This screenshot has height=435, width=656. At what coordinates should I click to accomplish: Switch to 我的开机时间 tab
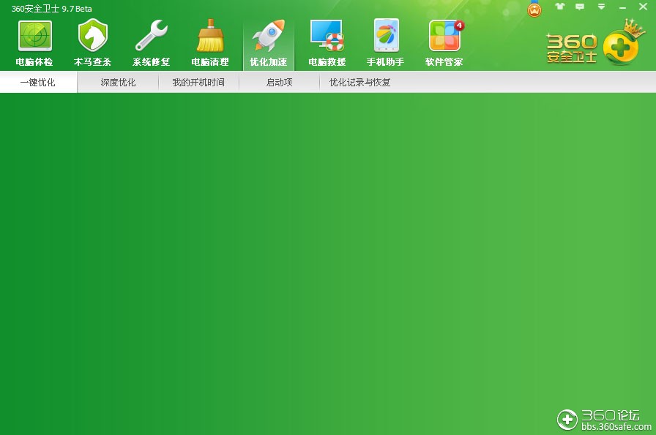[x=198, y=83]
